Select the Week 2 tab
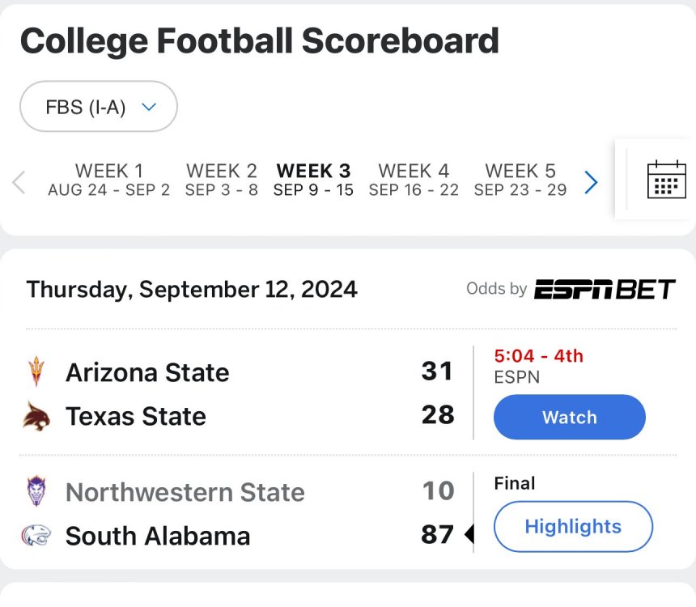 tap(221, 180)
